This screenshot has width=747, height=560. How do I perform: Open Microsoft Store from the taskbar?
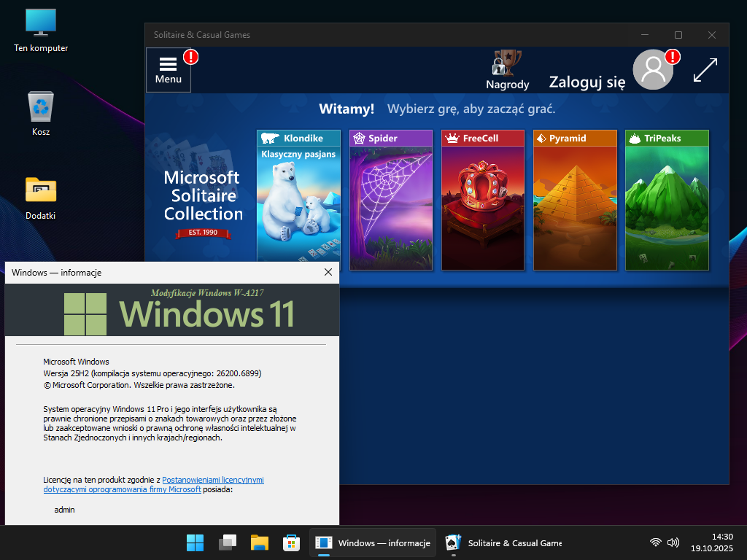click(x=292, y=543)
